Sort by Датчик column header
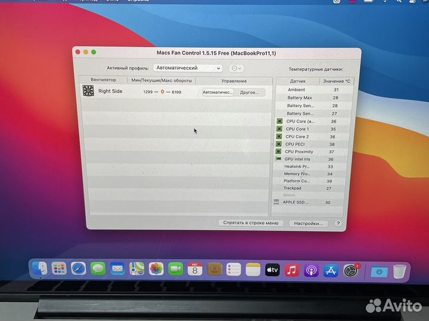 [x=298, y=81]
